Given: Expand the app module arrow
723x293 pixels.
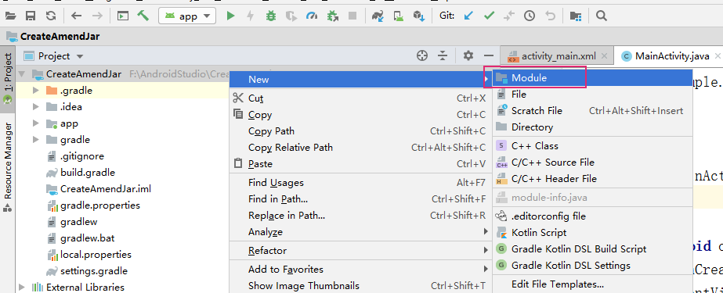Looking at the screenshot, I should (36, 123).
